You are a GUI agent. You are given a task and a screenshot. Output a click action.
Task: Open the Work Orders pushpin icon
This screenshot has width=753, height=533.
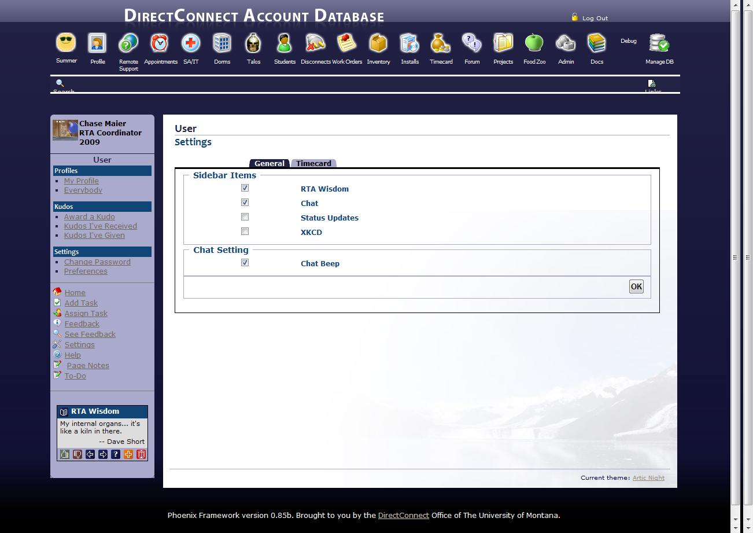pyautogui.click(x=347, y=43)
